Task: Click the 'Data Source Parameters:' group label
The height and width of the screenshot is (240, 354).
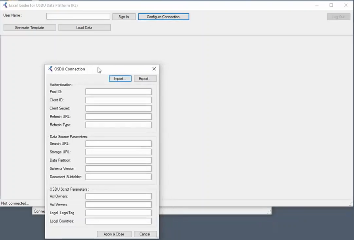Action: click(x=68, y=137)
